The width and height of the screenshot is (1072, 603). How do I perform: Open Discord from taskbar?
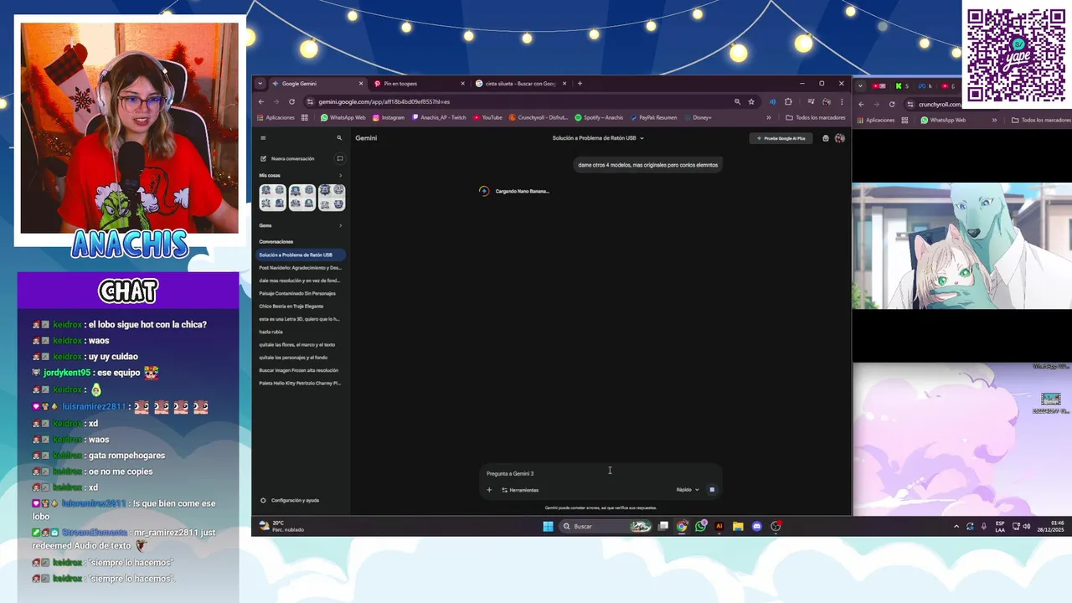coord(757,526)
